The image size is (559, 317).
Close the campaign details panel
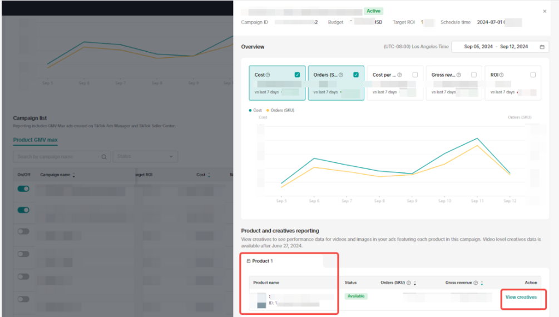[x=545, y=11]
